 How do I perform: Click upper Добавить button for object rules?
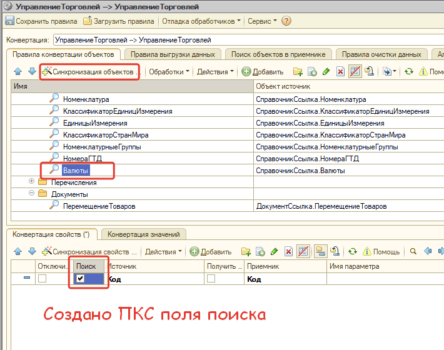(263, 72)
